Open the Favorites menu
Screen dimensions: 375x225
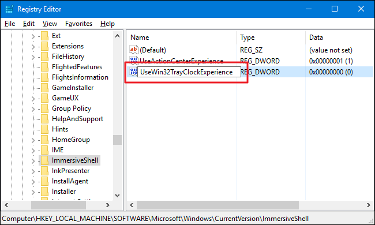(78, 24)
